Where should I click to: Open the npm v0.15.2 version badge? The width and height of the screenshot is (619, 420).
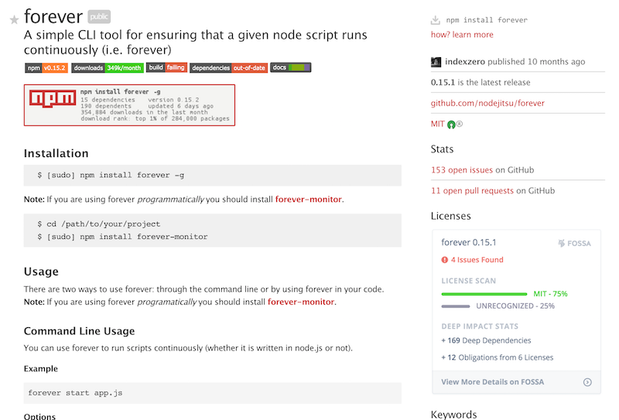tap(46, 68)
